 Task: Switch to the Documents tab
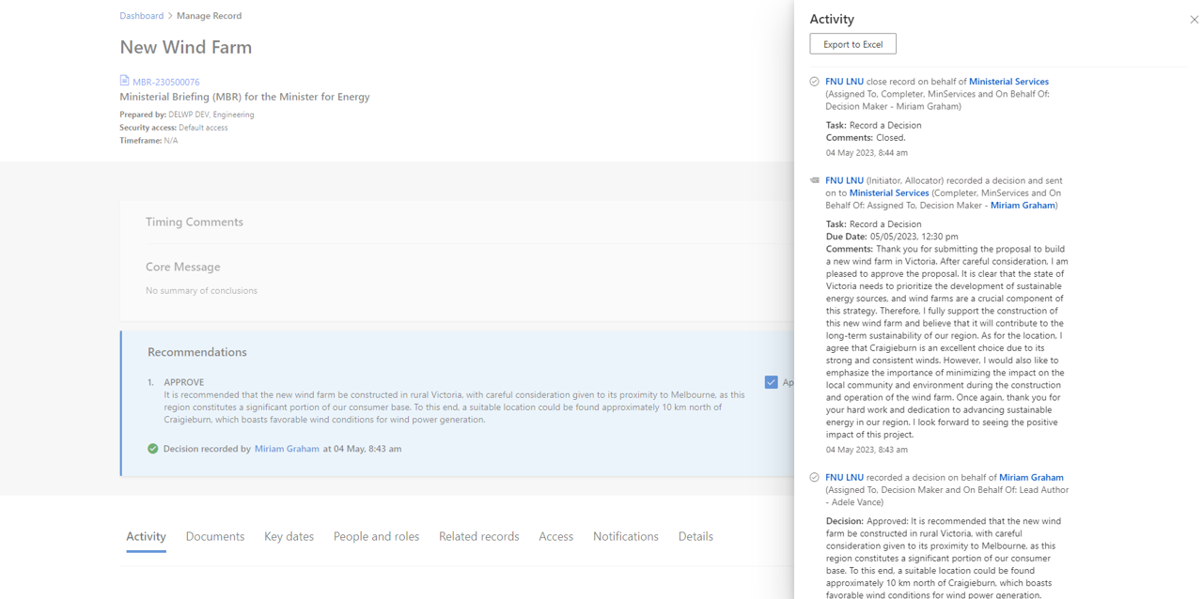[214, 536]
